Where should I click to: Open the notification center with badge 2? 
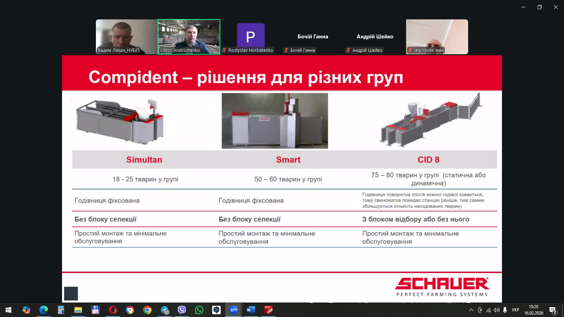coord(553,310)
